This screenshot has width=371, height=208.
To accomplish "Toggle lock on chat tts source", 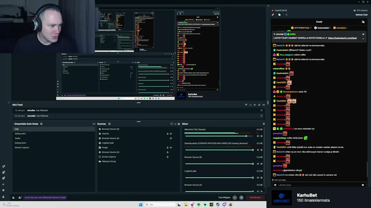I will coord(168,134).
